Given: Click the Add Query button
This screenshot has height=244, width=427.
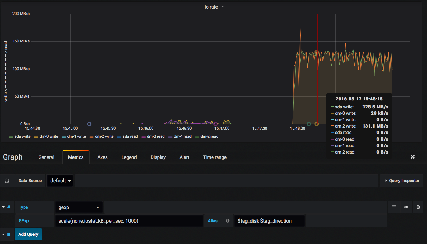Looking at the screenshot, I should click(x=28, y=234).
